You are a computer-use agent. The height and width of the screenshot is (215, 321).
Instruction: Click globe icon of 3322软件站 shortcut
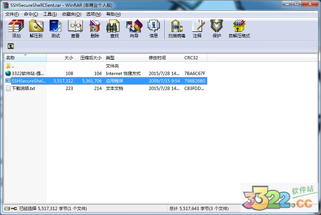click(8, 73)
